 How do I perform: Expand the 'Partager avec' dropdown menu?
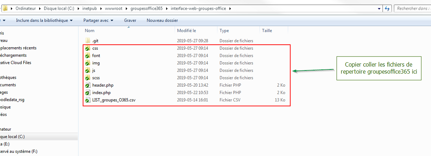click(98, 20)
